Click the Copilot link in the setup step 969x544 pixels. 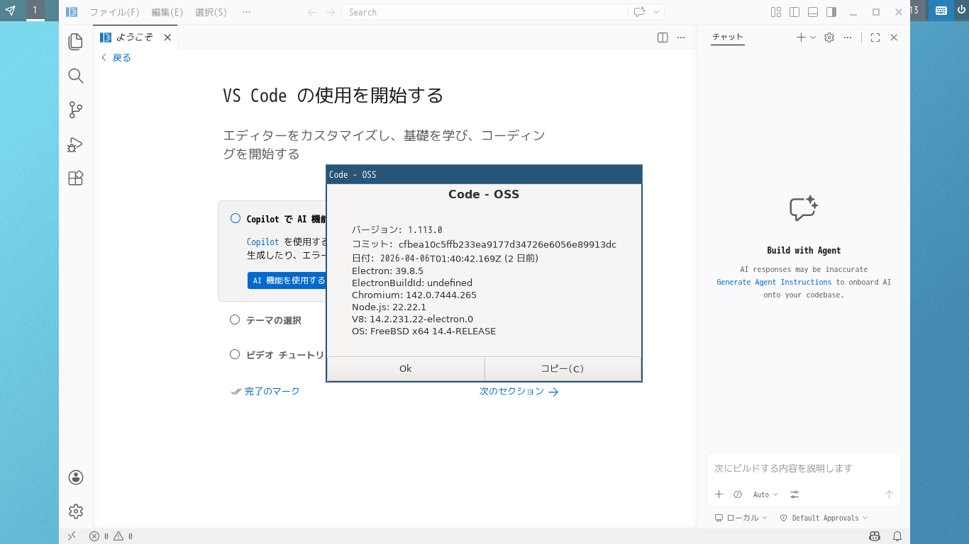tap(262, 242)
